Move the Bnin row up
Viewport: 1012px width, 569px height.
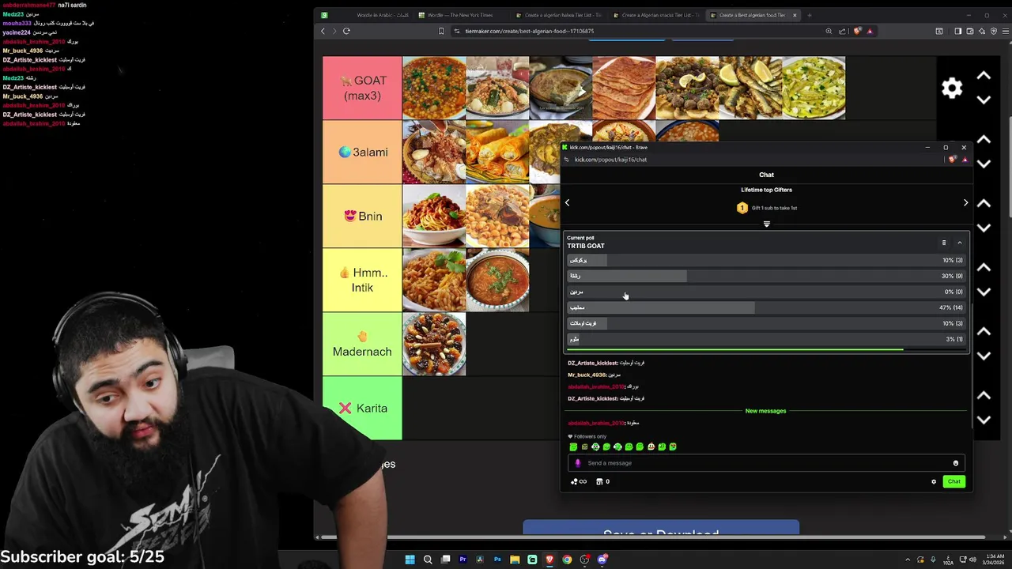(x=984, y=203)
